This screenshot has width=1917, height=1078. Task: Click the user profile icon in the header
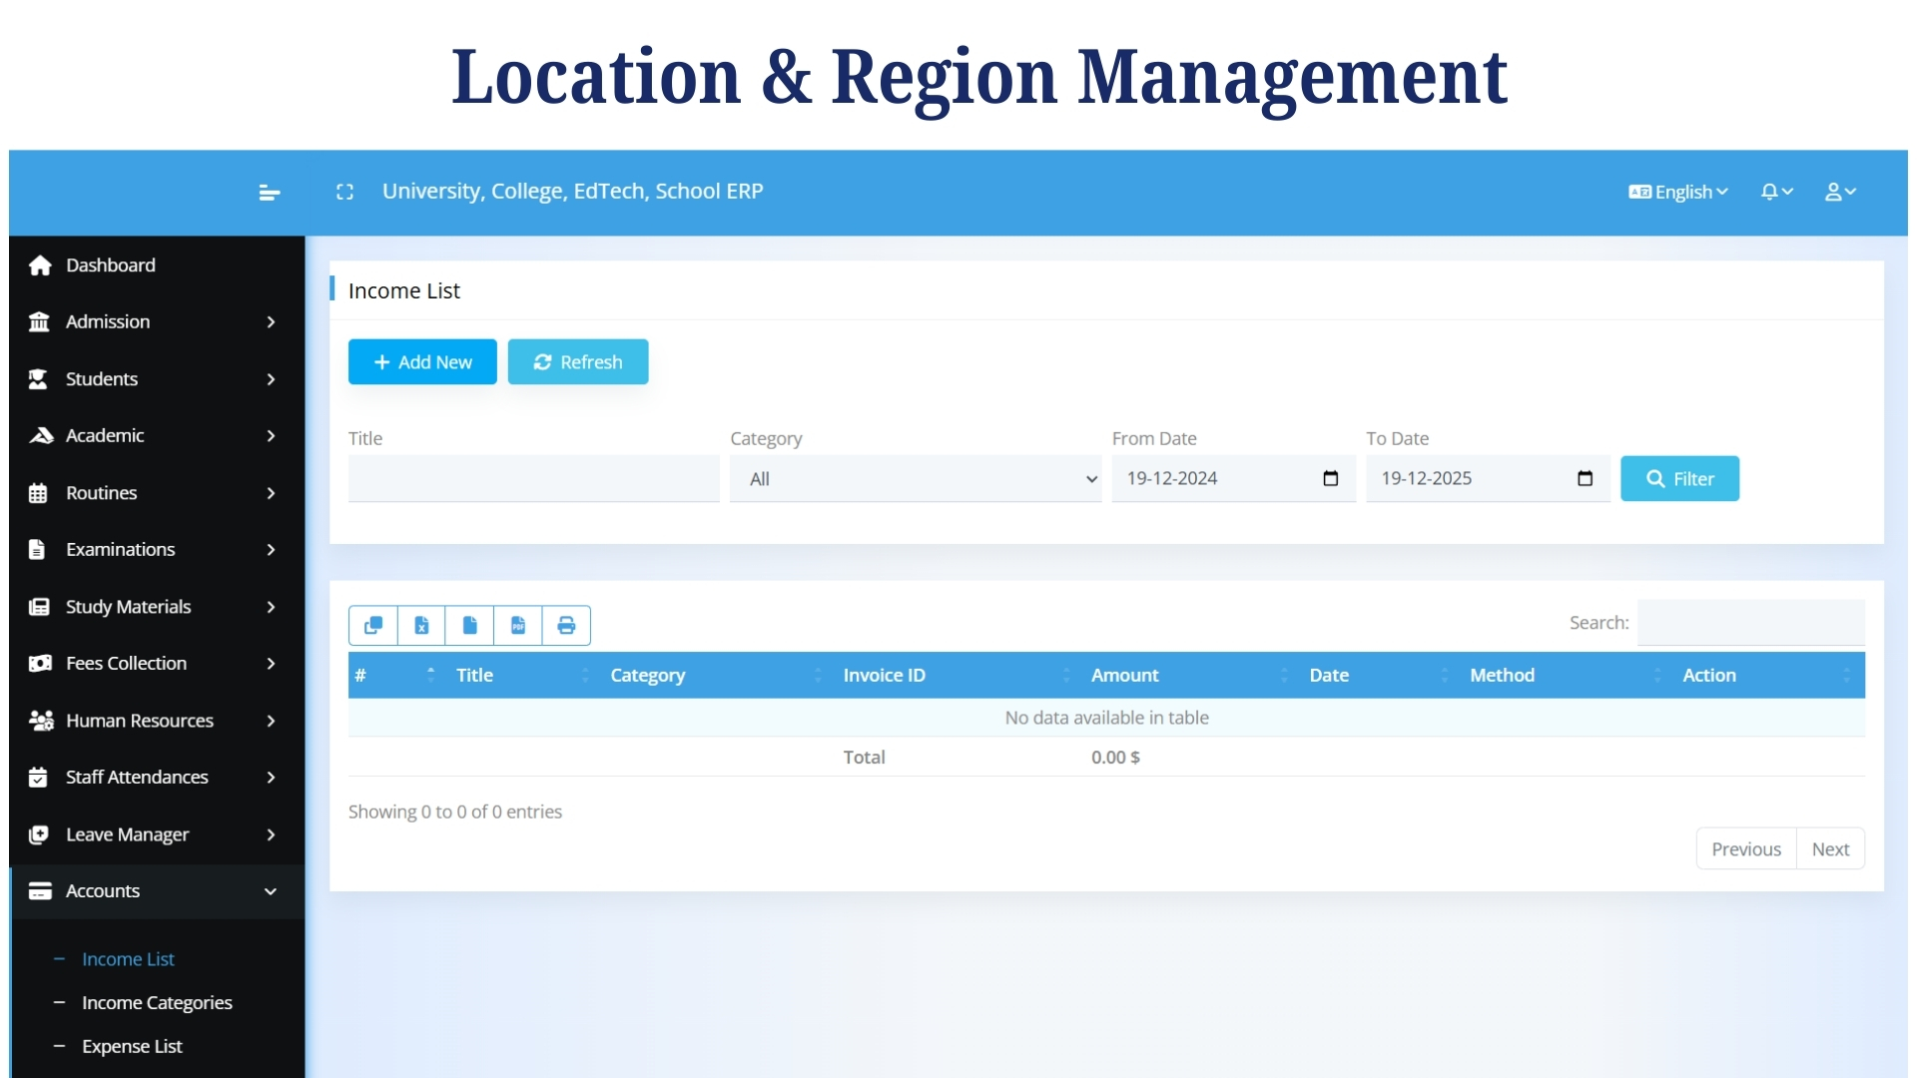1840,191
